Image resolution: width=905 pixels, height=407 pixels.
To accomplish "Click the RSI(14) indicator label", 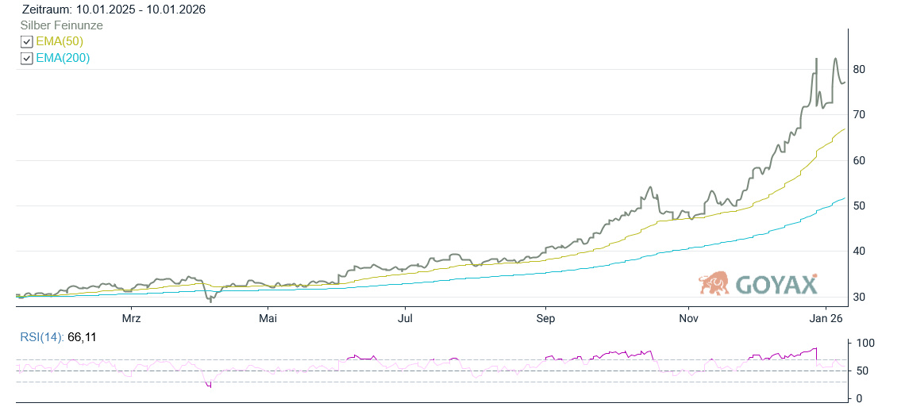I will 42,337.
